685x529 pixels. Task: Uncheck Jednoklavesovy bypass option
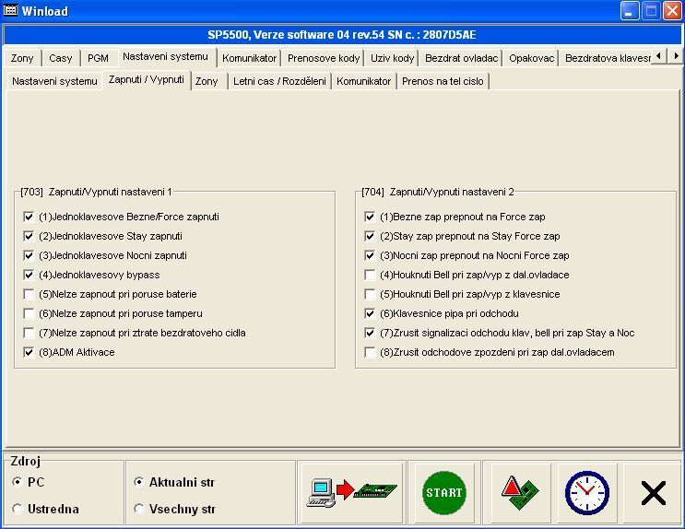click(x=30, y=275)
